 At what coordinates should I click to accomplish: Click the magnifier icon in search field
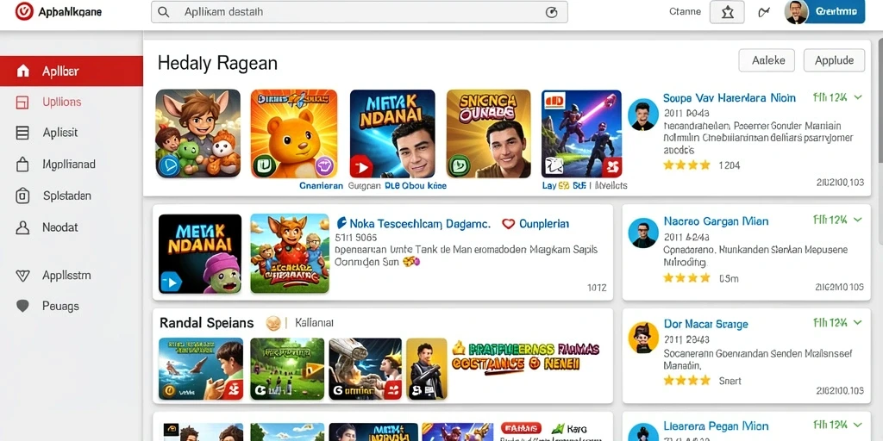pyautogui.click(x=163, y=12)
